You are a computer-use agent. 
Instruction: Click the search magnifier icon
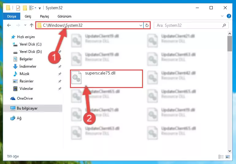pos(224,25)
